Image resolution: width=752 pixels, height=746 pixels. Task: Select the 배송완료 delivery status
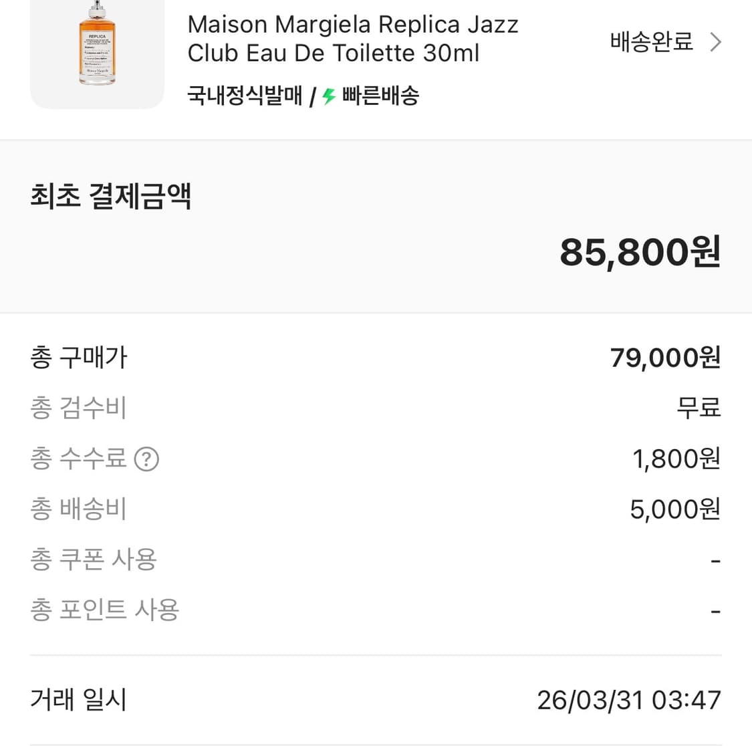650,41
